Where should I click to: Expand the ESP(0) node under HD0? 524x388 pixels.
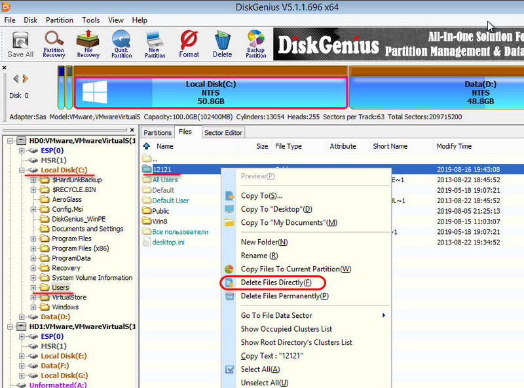coord(22,151)
